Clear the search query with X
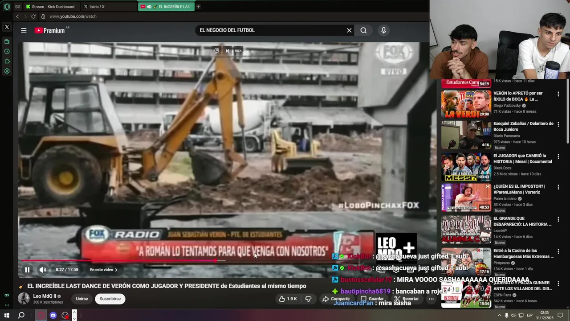 (349, 30)
